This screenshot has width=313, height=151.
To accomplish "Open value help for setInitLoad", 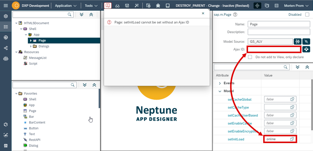I will [x=292, y=139].
